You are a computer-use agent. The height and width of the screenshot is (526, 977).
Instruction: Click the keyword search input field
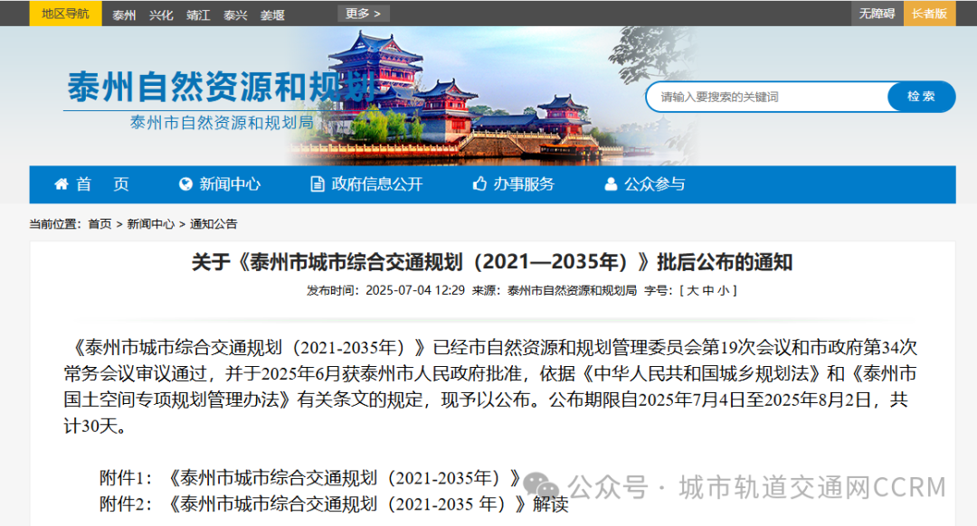click(767, 97)
